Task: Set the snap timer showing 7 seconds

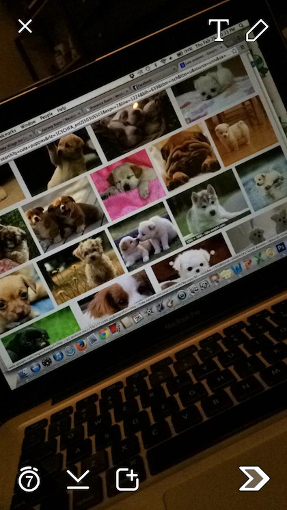Action: (x=29, y=479)
